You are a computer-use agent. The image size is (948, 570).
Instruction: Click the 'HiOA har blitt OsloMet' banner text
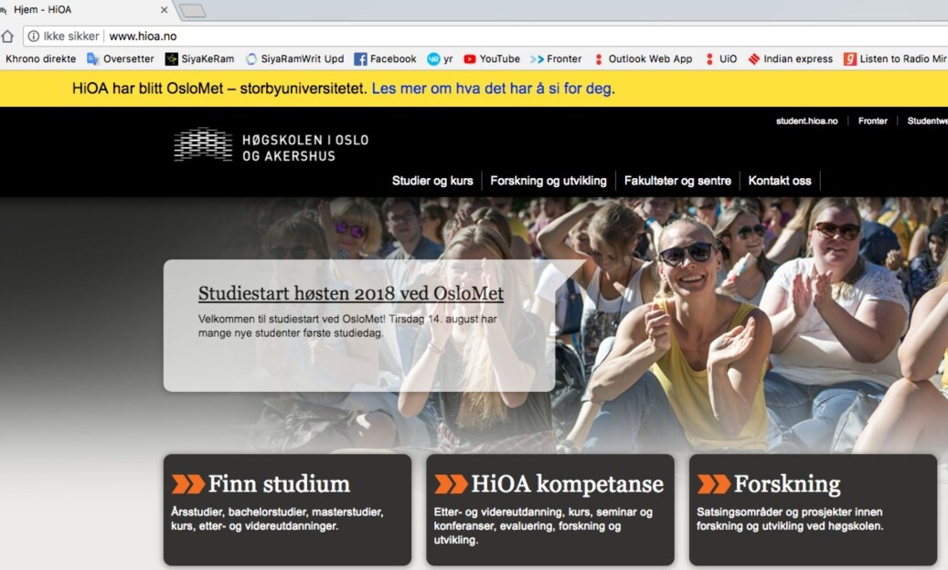[219, 89]
